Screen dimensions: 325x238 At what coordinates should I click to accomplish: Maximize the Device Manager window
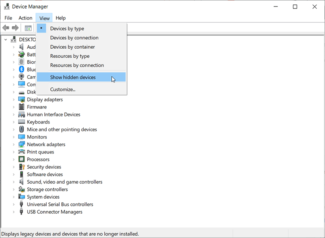coord(295,6)
